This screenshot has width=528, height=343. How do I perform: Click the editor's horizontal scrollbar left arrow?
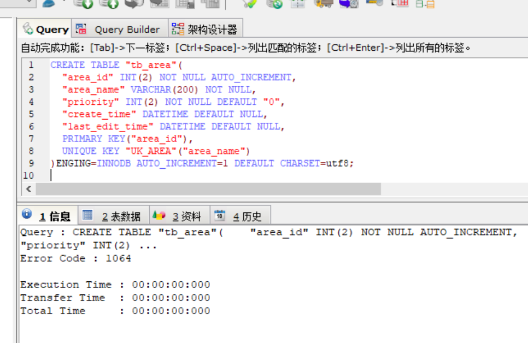click(x=28, y=189)
